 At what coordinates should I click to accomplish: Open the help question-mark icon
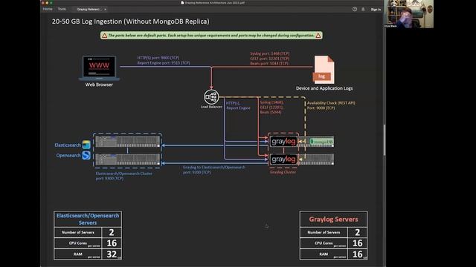coord(355,9)
